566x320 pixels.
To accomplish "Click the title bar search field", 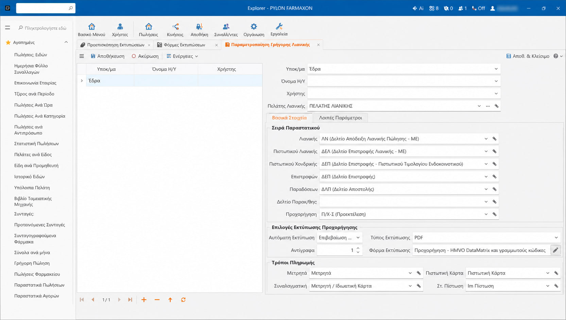I will point(46,8).
